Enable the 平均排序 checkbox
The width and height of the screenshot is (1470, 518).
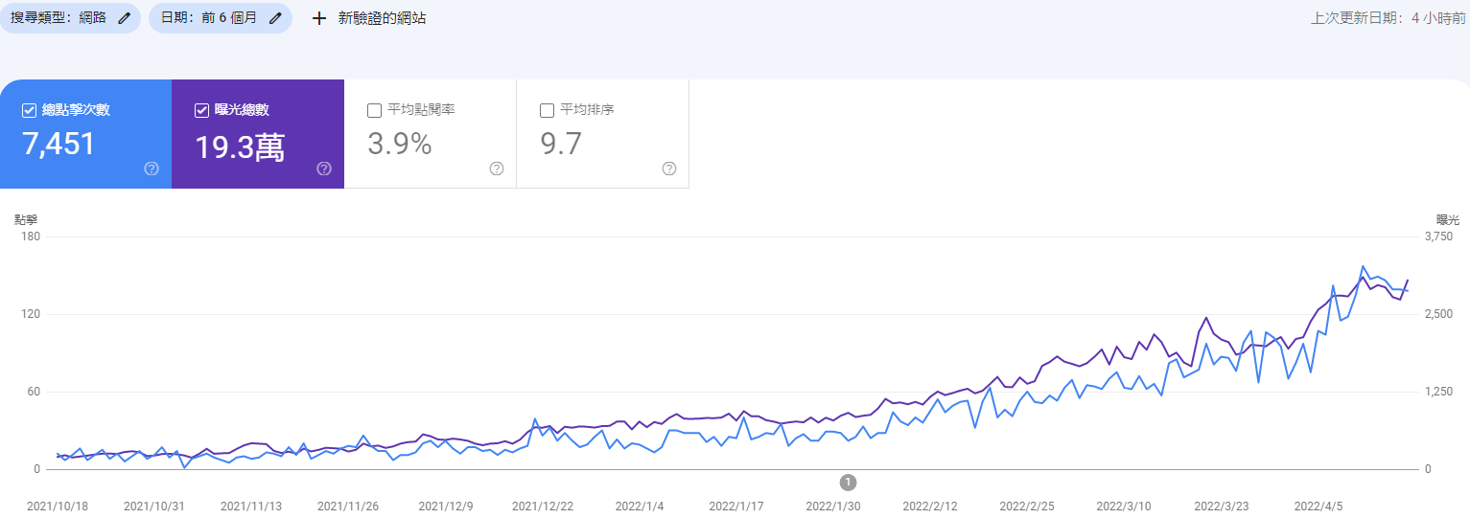547,110
